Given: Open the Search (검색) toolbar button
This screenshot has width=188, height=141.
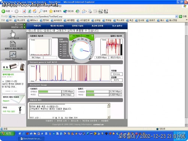Looking at the screenshot, I should [43, 11].
